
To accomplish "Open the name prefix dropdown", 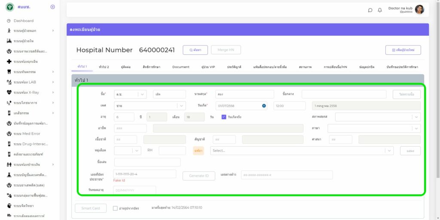I will [142, 94].
